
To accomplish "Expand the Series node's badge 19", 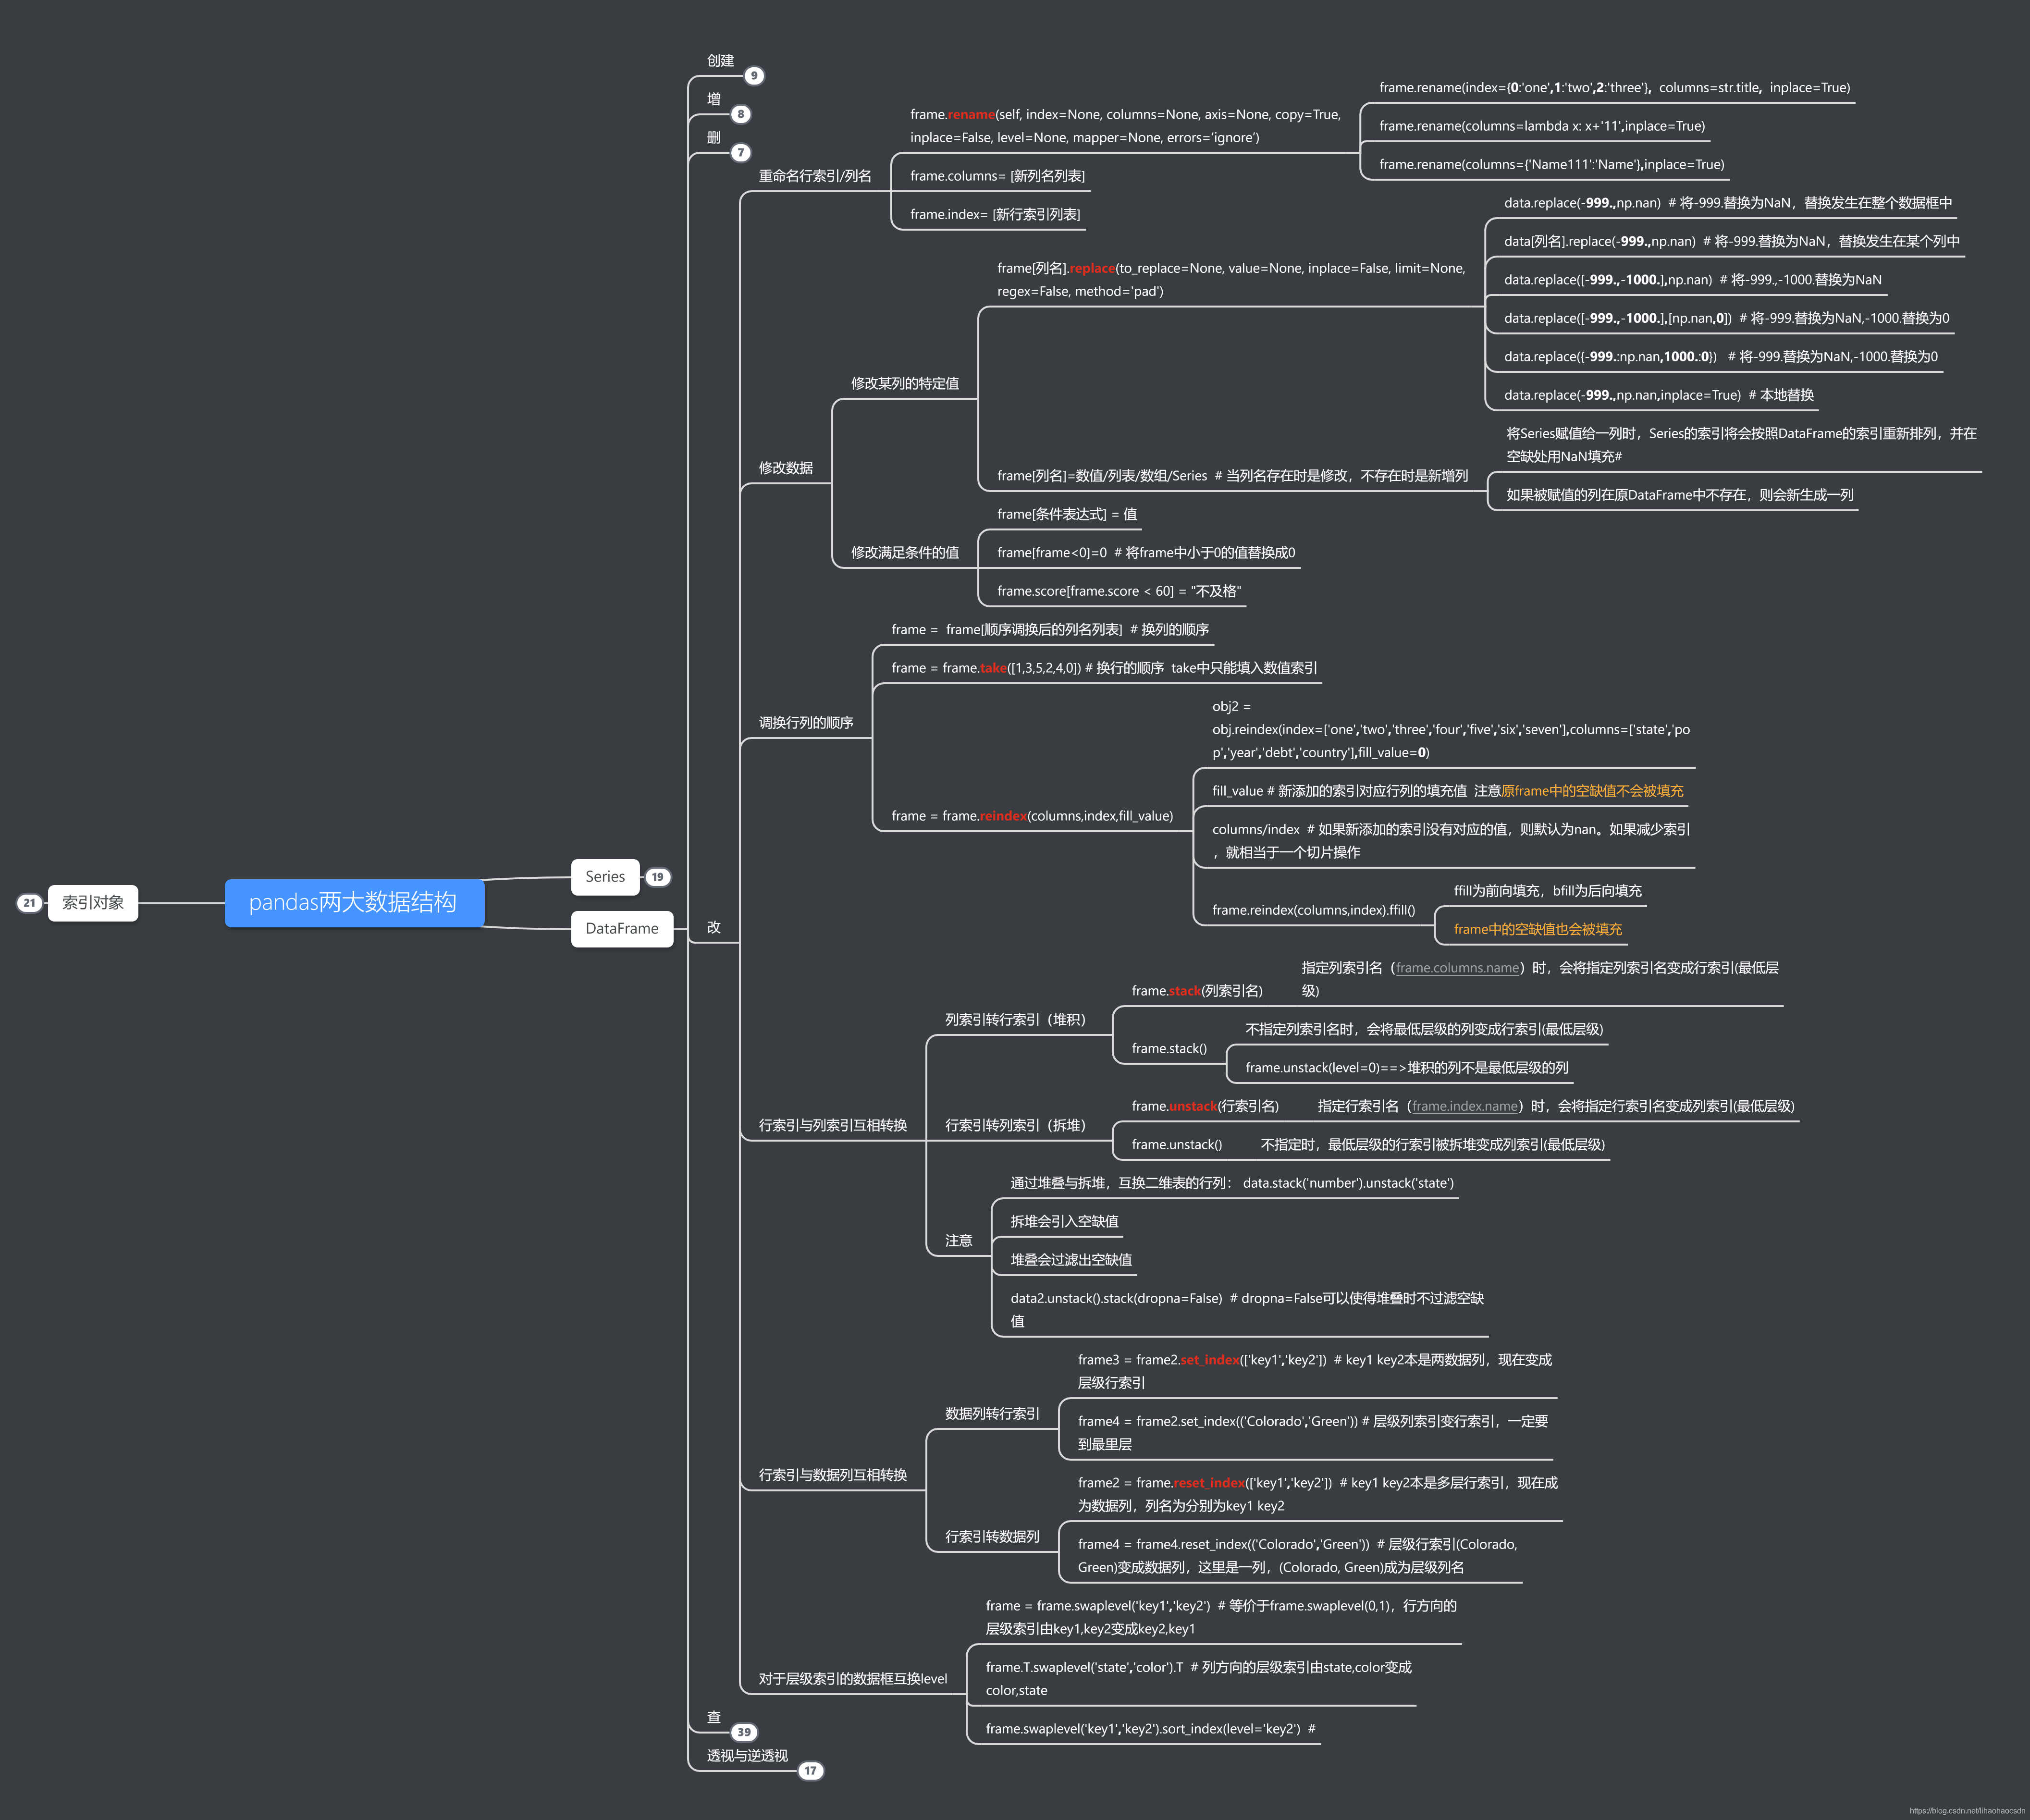I will click(657, 877).
